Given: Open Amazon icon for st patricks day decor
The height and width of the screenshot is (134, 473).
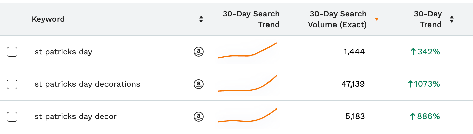Looking at the screenshot, I should [x=199, y=117].
